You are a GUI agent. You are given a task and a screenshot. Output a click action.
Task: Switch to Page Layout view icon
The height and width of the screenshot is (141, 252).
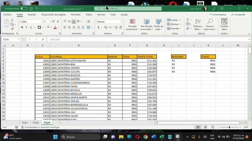[206, 127]
